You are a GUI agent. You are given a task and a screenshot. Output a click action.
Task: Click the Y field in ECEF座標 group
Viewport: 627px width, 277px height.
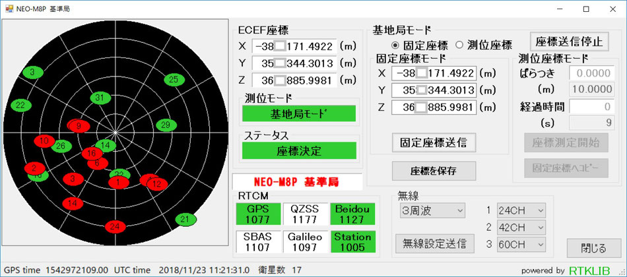pos(294,63)
